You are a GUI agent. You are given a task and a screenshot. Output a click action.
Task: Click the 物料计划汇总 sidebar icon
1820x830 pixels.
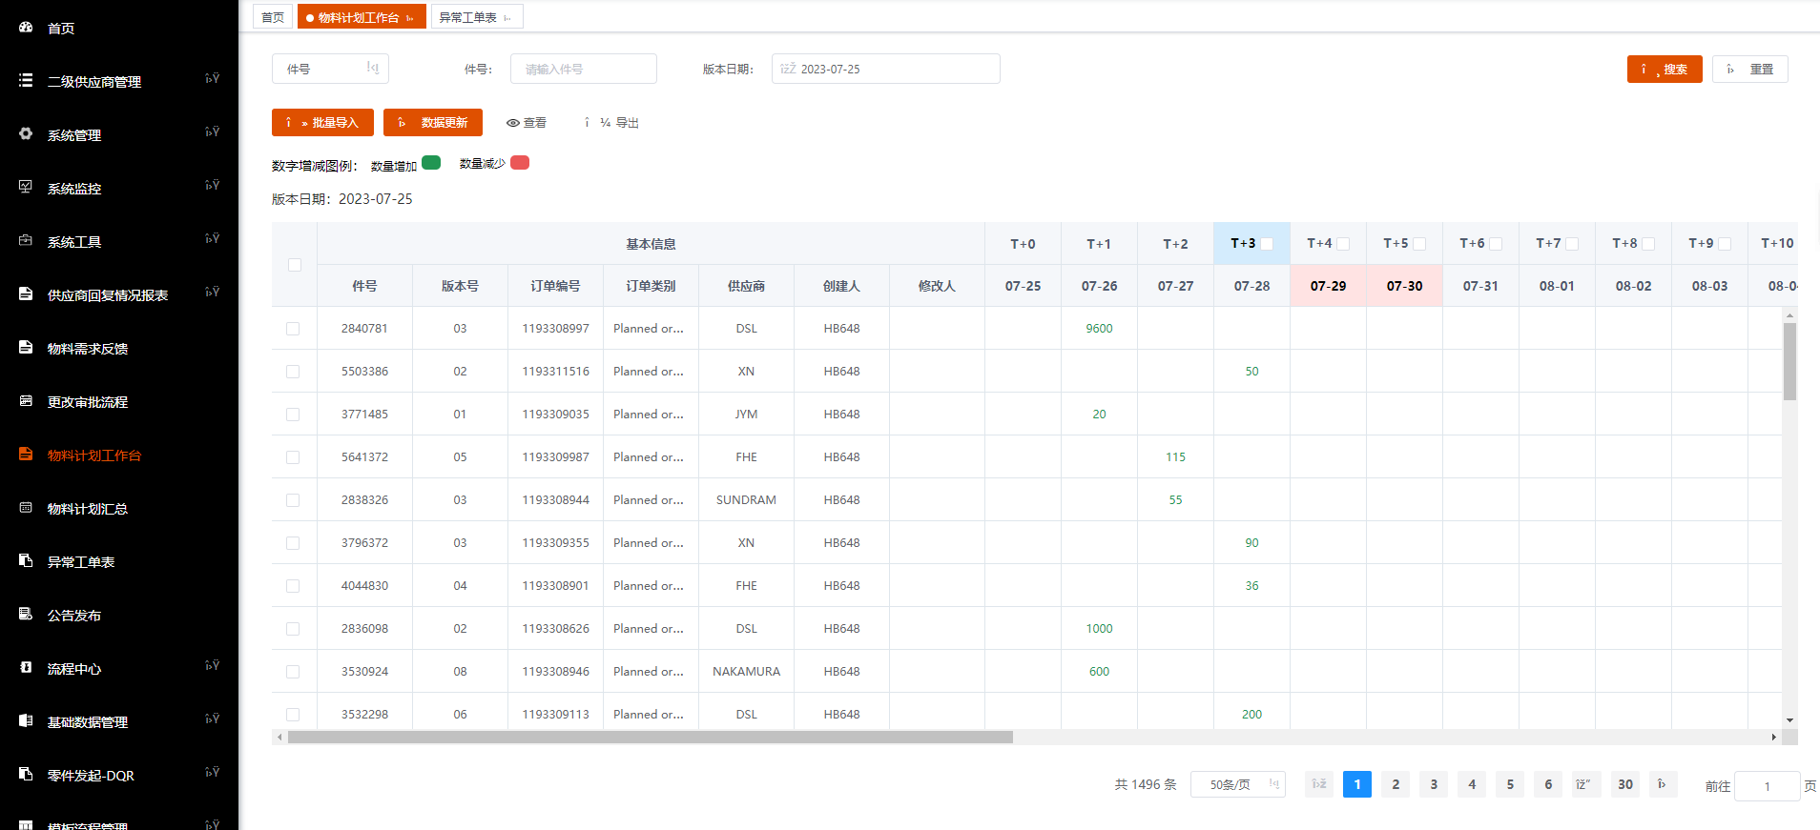pos(26,508)
